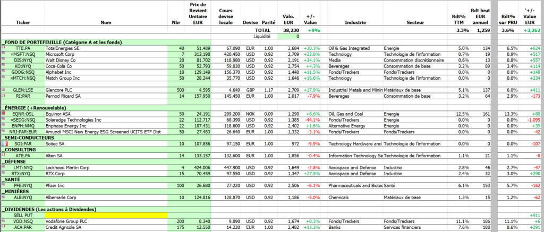Select the _DIVIDENDES section header
This screenshot has width=544, height=232.
coord(48,210)
